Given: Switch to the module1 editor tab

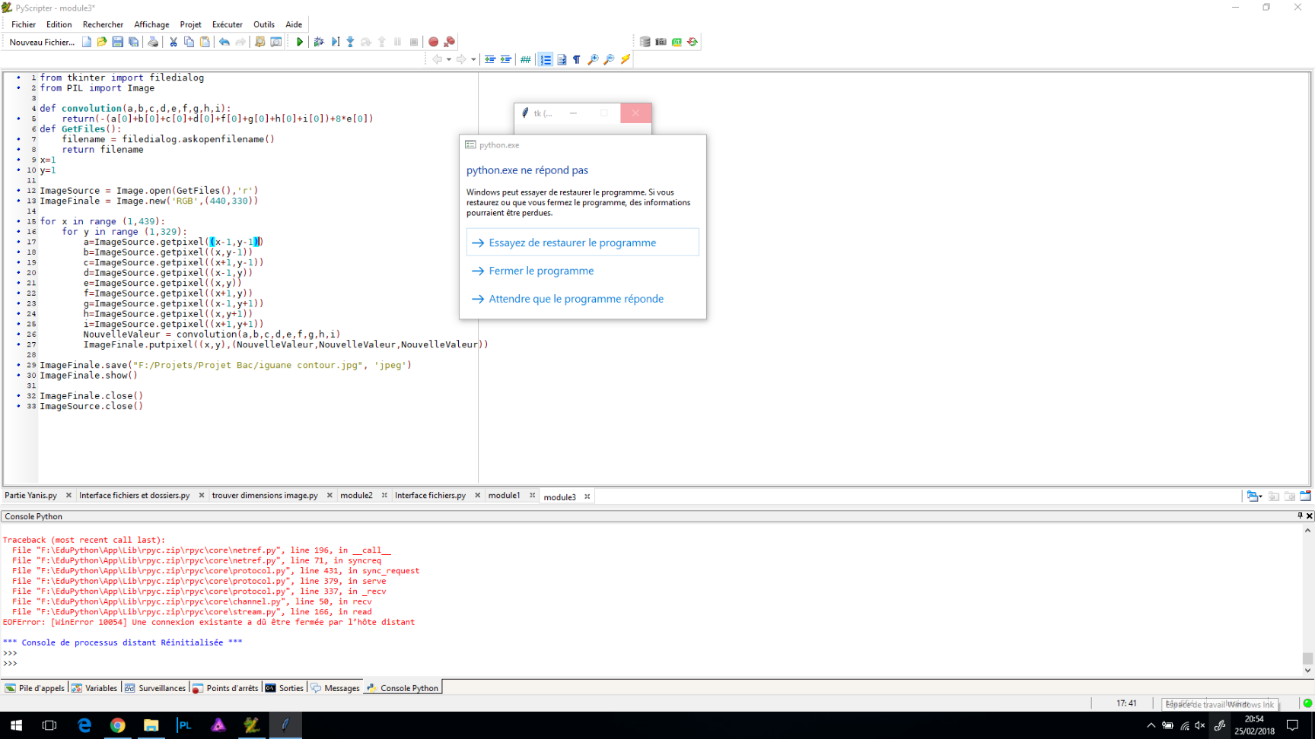Looking at the screenshot, I should [x=504, y=495].
